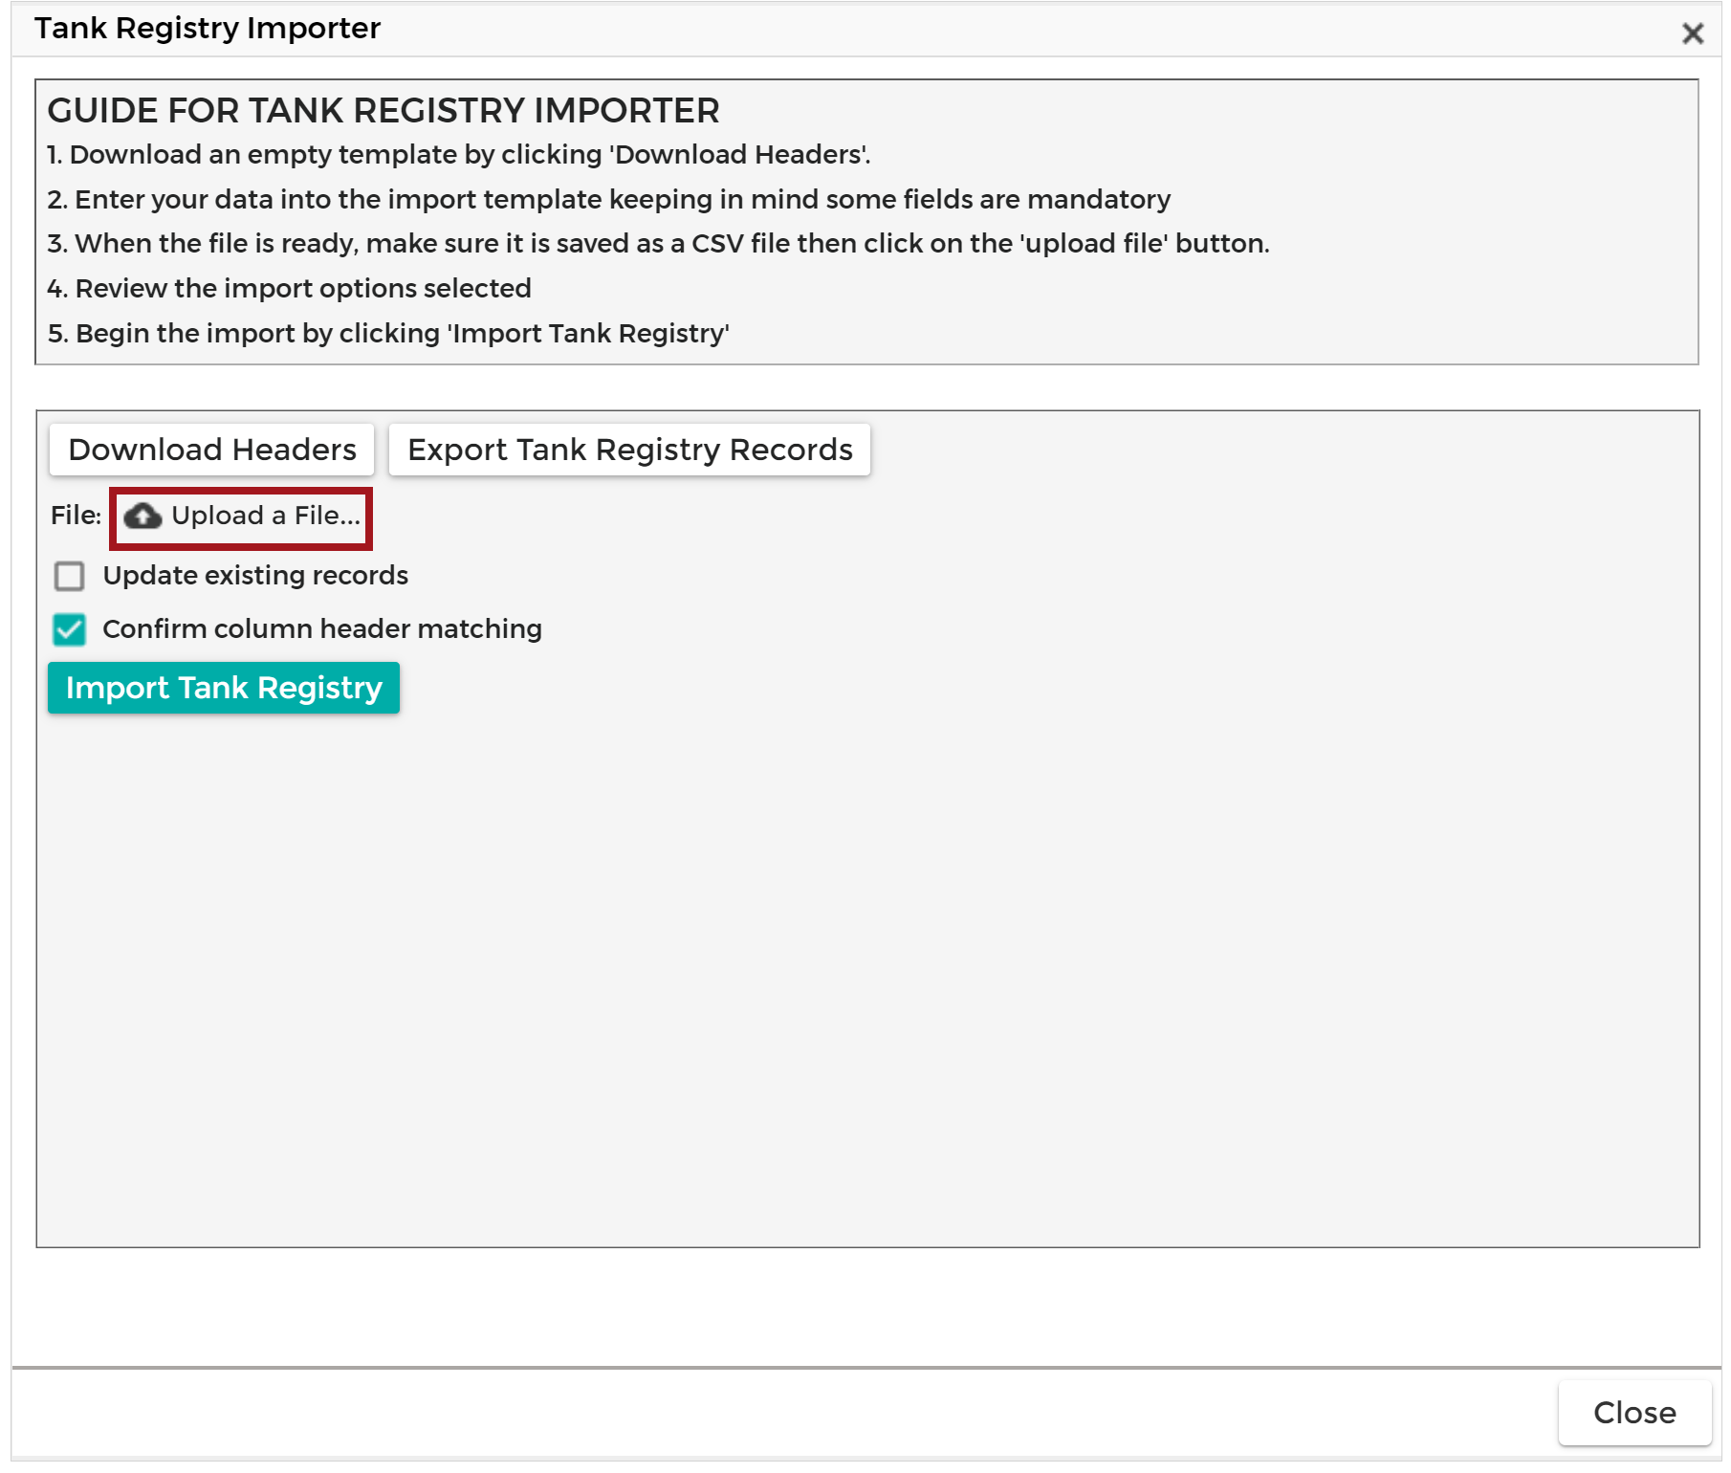Click guide step 5 about beginning import
This screenshot has height=1473, width=1731.
[x=388, y=334]
